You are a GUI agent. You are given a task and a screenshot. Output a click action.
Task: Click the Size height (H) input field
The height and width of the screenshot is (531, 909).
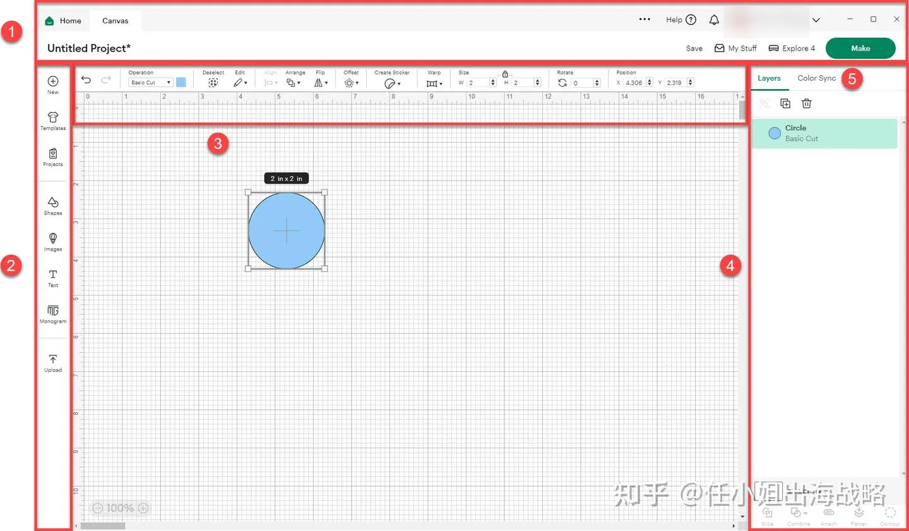tap(523, 83)
